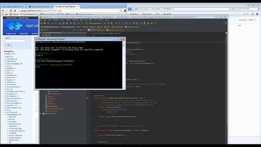Open the IntelliJ IDEA link on JetBrains page

24,33
